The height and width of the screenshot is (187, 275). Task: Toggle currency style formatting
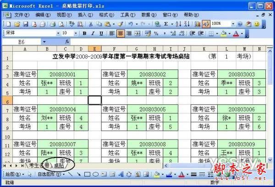148,33
